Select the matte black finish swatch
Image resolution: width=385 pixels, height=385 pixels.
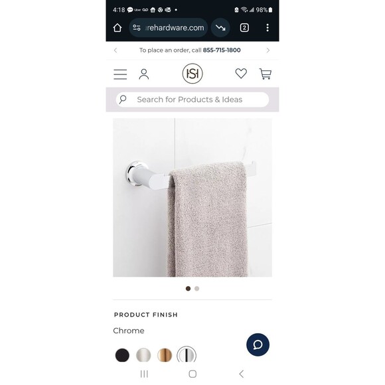(122, 355)
